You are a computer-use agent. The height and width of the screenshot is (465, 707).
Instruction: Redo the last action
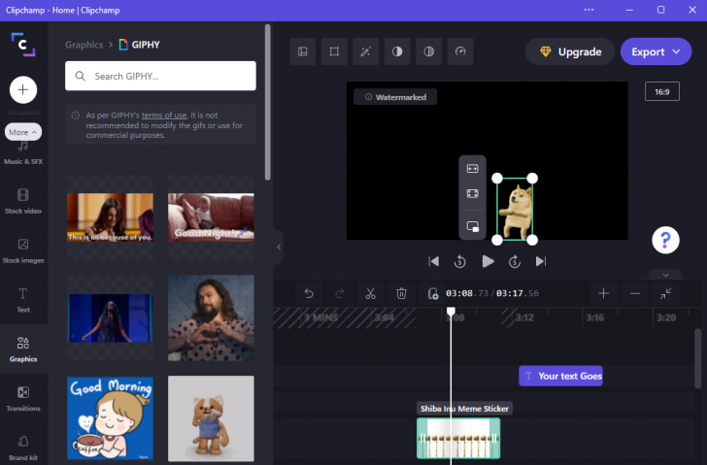[x=340, y=294]
